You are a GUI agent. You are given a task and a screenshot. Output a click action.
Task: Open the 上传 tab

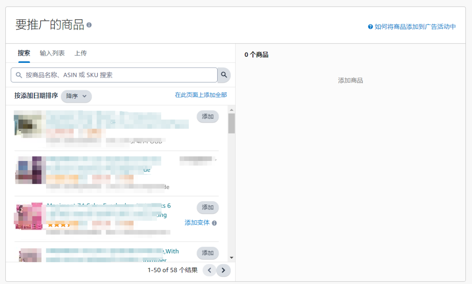(80, 53)
